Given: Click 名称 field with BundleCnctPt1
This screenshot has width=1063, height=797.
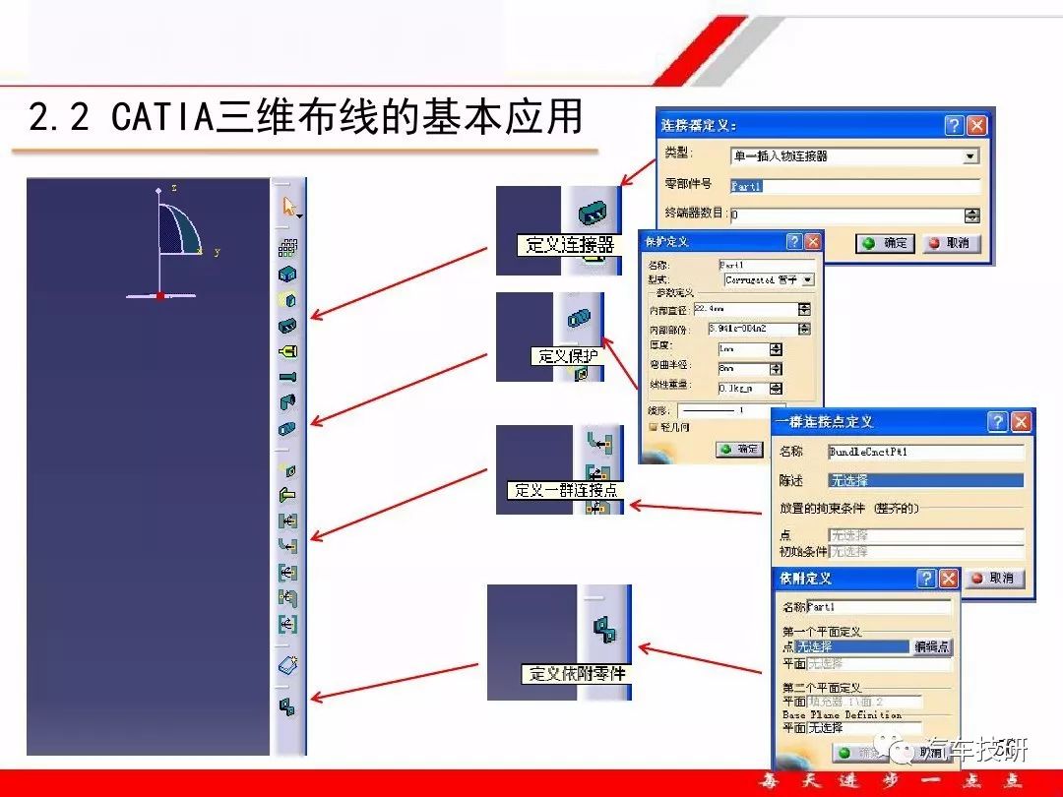Looking at the screenshot, I should (926, 452).
